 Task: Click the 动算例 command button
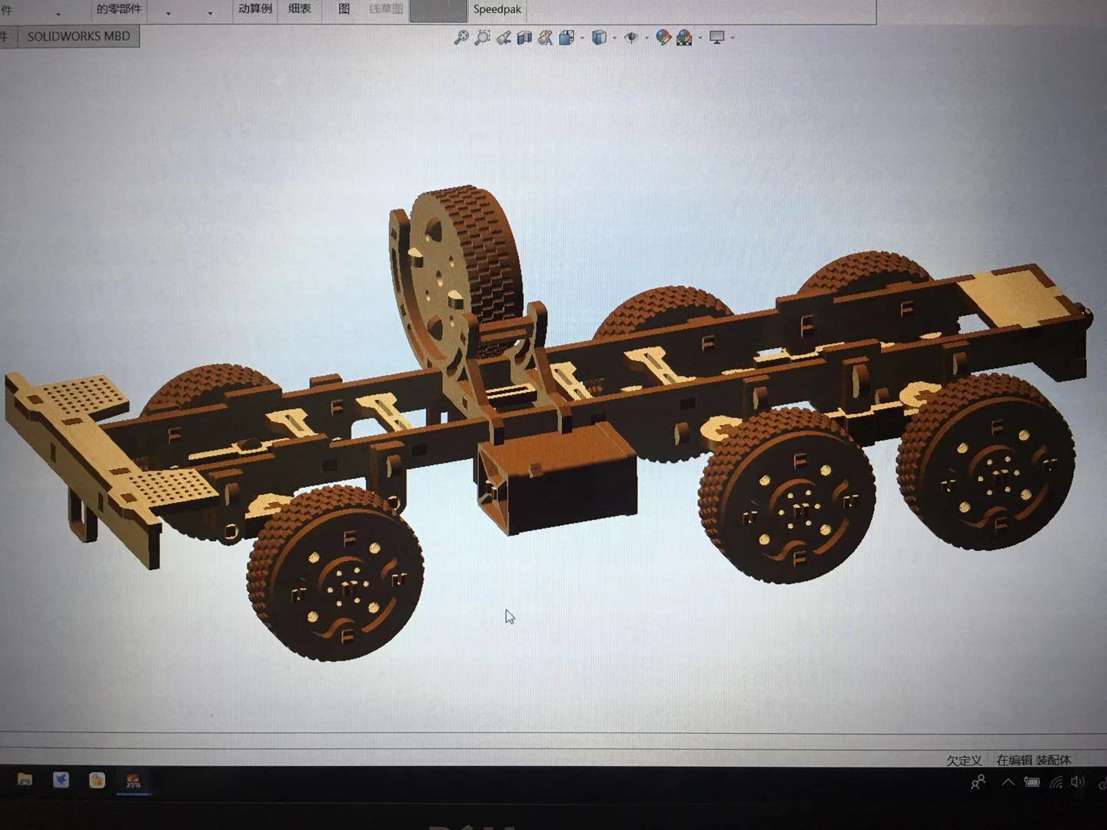pyautogui.click(x=254, y=8)
